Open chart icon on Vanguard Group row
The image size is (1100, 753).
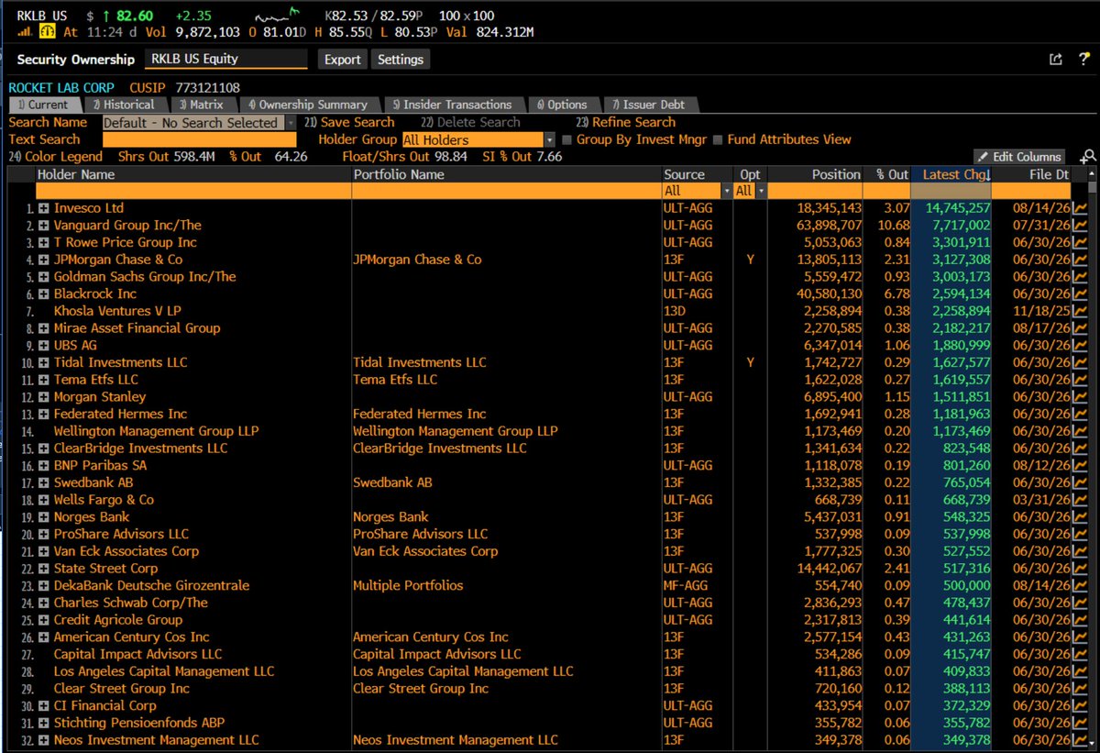click(x=1080, y=226)
